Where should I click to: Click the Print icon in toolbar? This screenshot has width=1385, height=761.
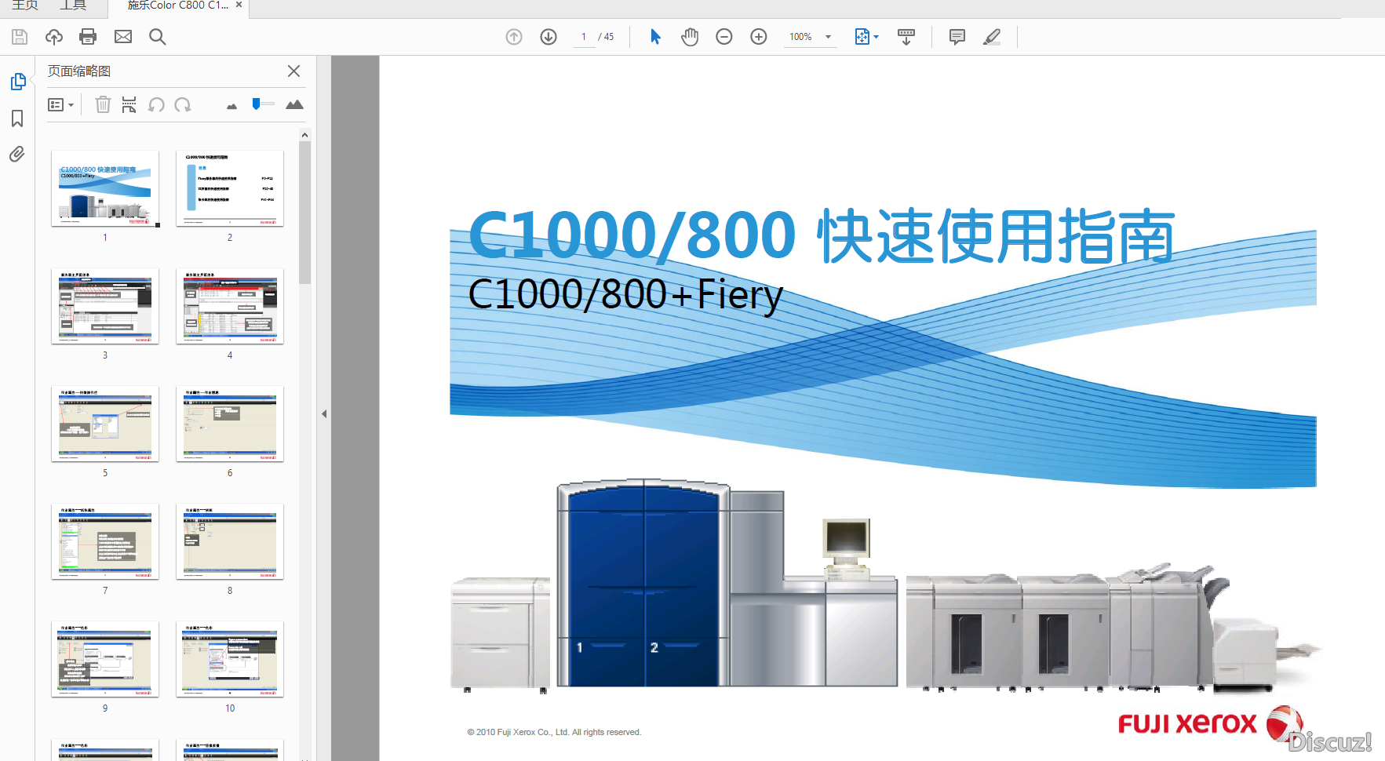pos(88,37)
